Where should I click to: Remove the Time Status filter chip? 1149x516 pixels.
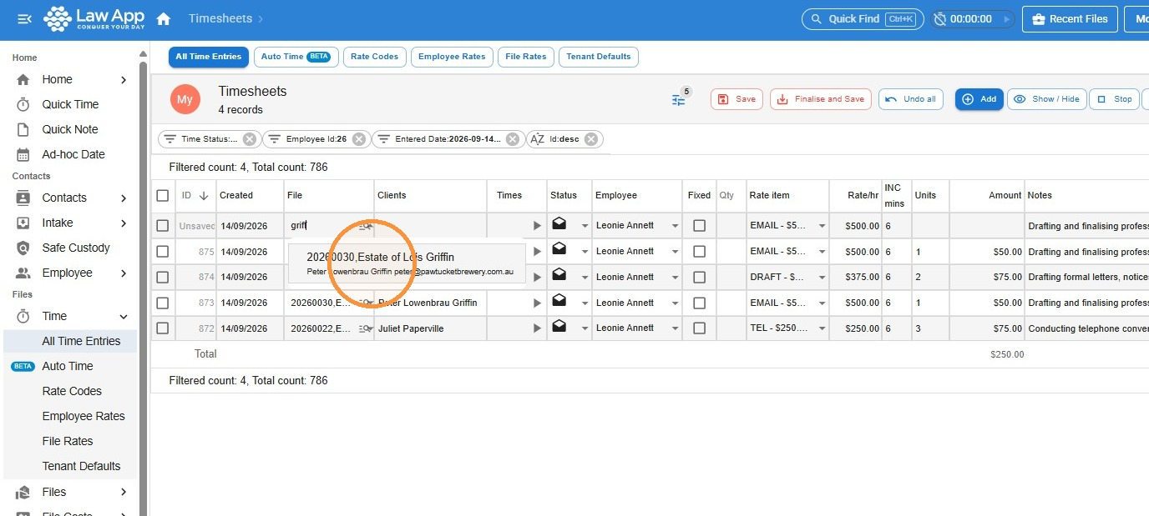click(x=249, y=139)
